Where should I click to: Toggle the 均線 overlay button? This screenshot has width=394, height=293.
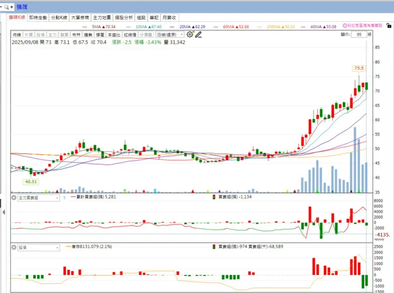point(17,35)
